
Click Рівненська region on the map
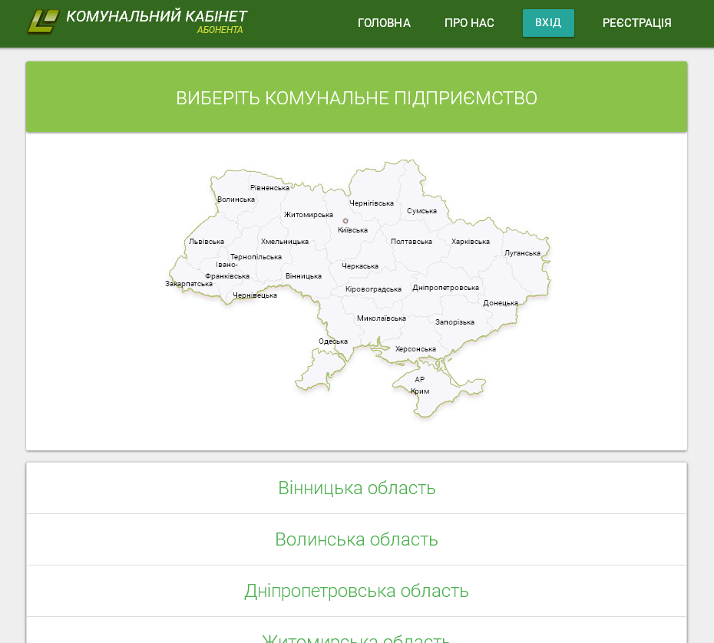coord(269,188)
